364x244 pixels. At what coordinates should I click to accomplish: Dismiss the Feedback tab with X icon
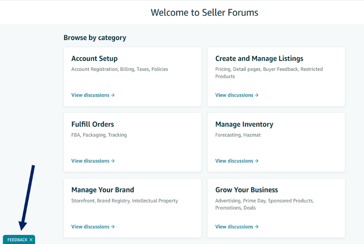(x=31, y=240)
